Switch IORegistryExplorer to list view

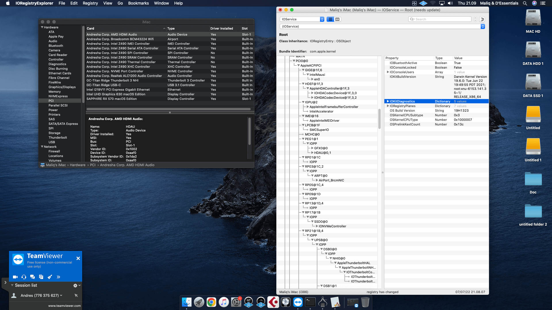(330, 19)
